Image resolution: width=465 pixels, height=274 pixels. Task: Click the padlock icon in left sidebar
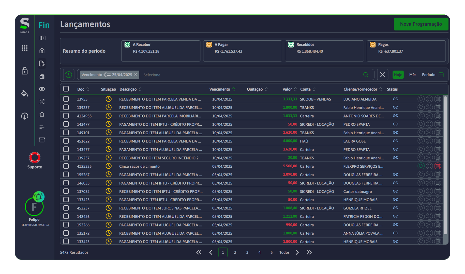[25, 71]
